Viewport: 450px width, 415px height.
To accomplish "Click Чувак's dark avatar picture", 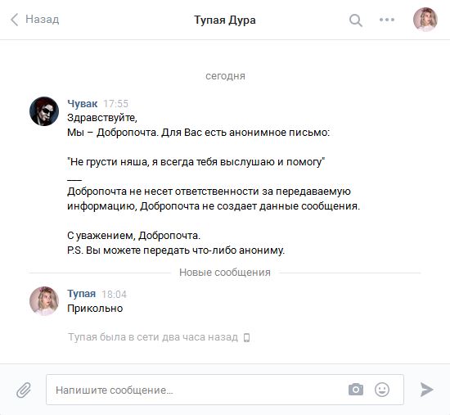I will [44, 111].
